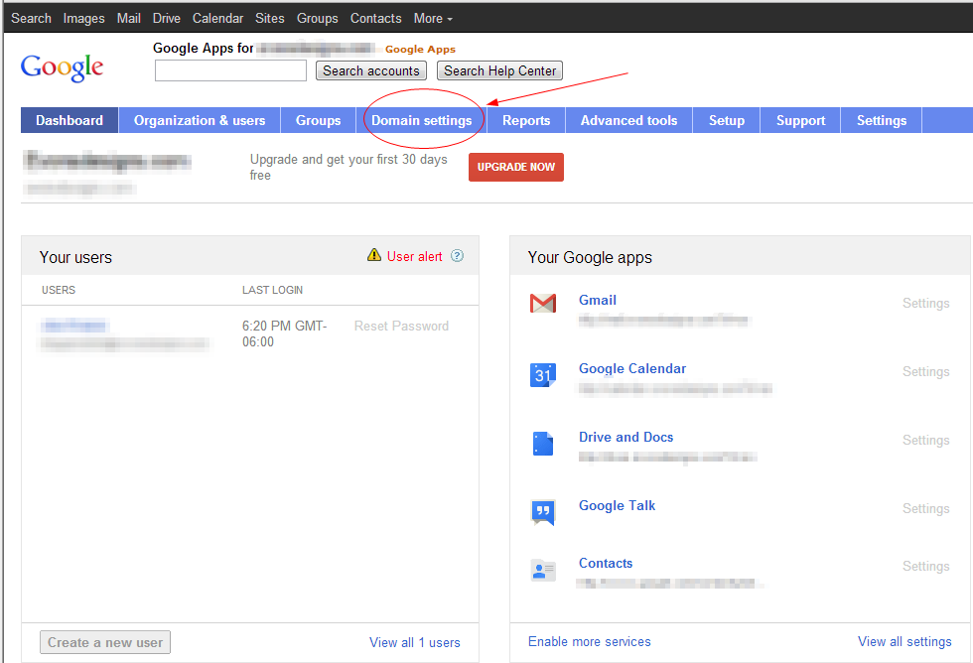
Task: Open the Support tab
Action: coord(800,120)
